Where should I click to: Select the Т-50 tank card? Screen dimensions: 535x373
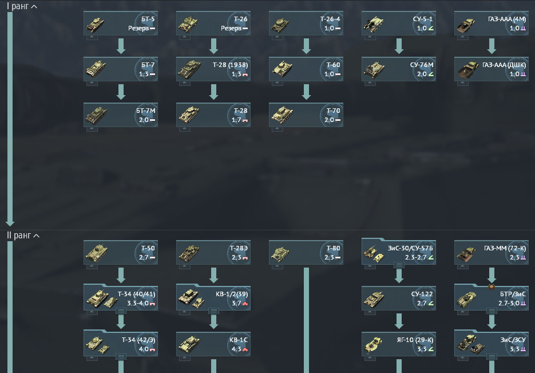121,253
